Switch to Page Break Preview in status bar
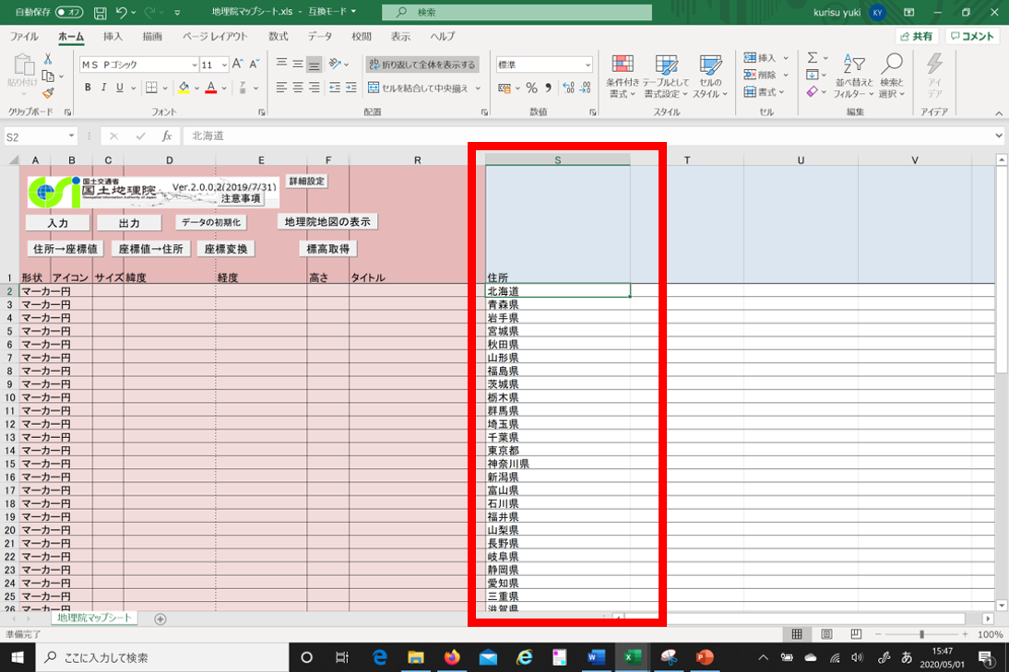 pyautogui.click(x=856, y=635)
